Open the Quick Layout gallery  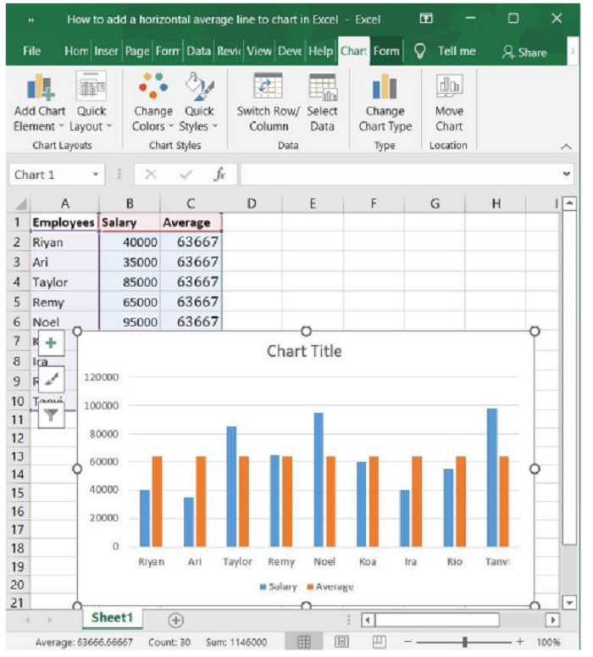[x=91, y=102]
